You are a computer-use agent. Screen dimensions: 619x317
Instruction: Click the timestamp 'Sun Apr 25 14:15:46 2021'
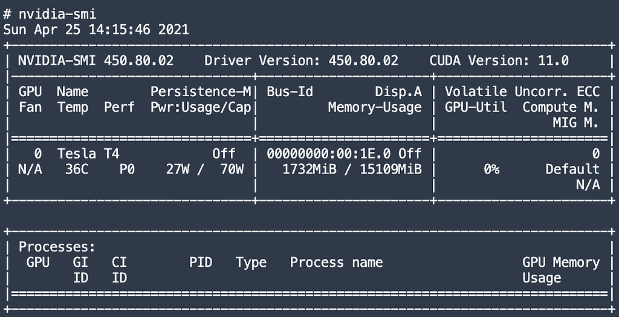96,30
